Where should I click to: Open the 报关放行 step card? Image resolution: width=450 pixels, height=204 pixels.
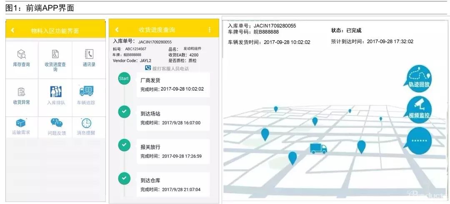(173, 151)
